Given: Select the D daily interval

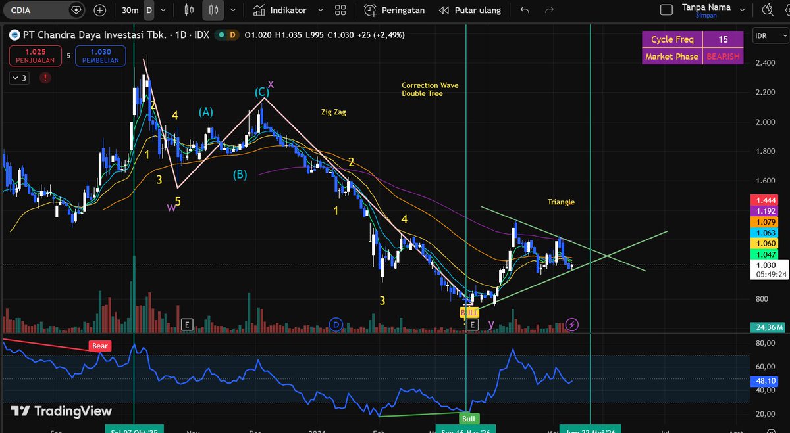Looking at the screenshot, I should pyautogui.click(x=149, y=11).
